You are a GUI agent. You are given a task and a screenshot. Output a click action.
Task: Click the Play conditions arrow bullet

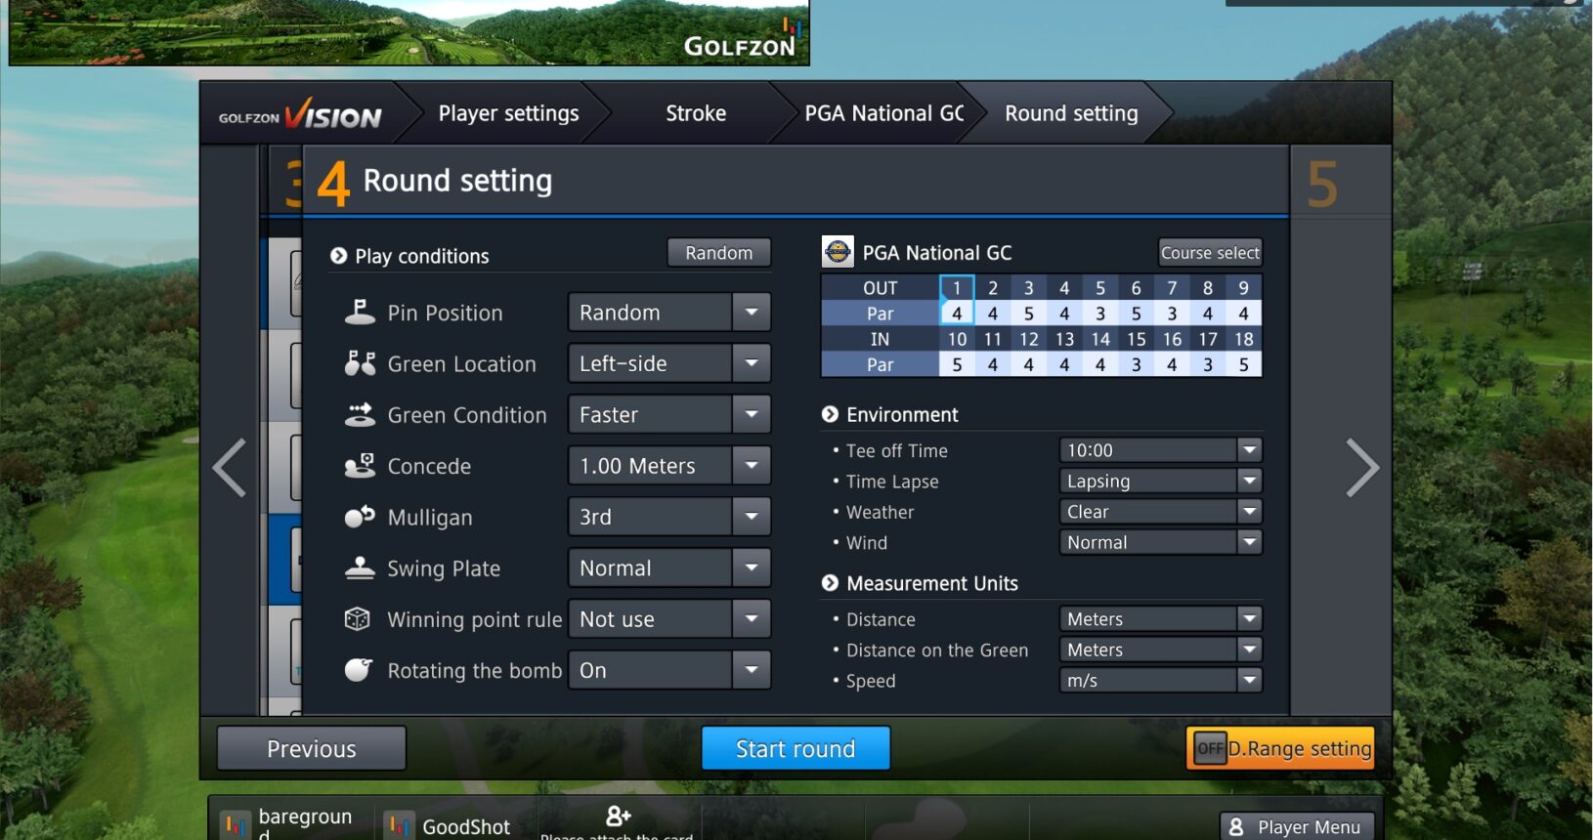(339, 256)
